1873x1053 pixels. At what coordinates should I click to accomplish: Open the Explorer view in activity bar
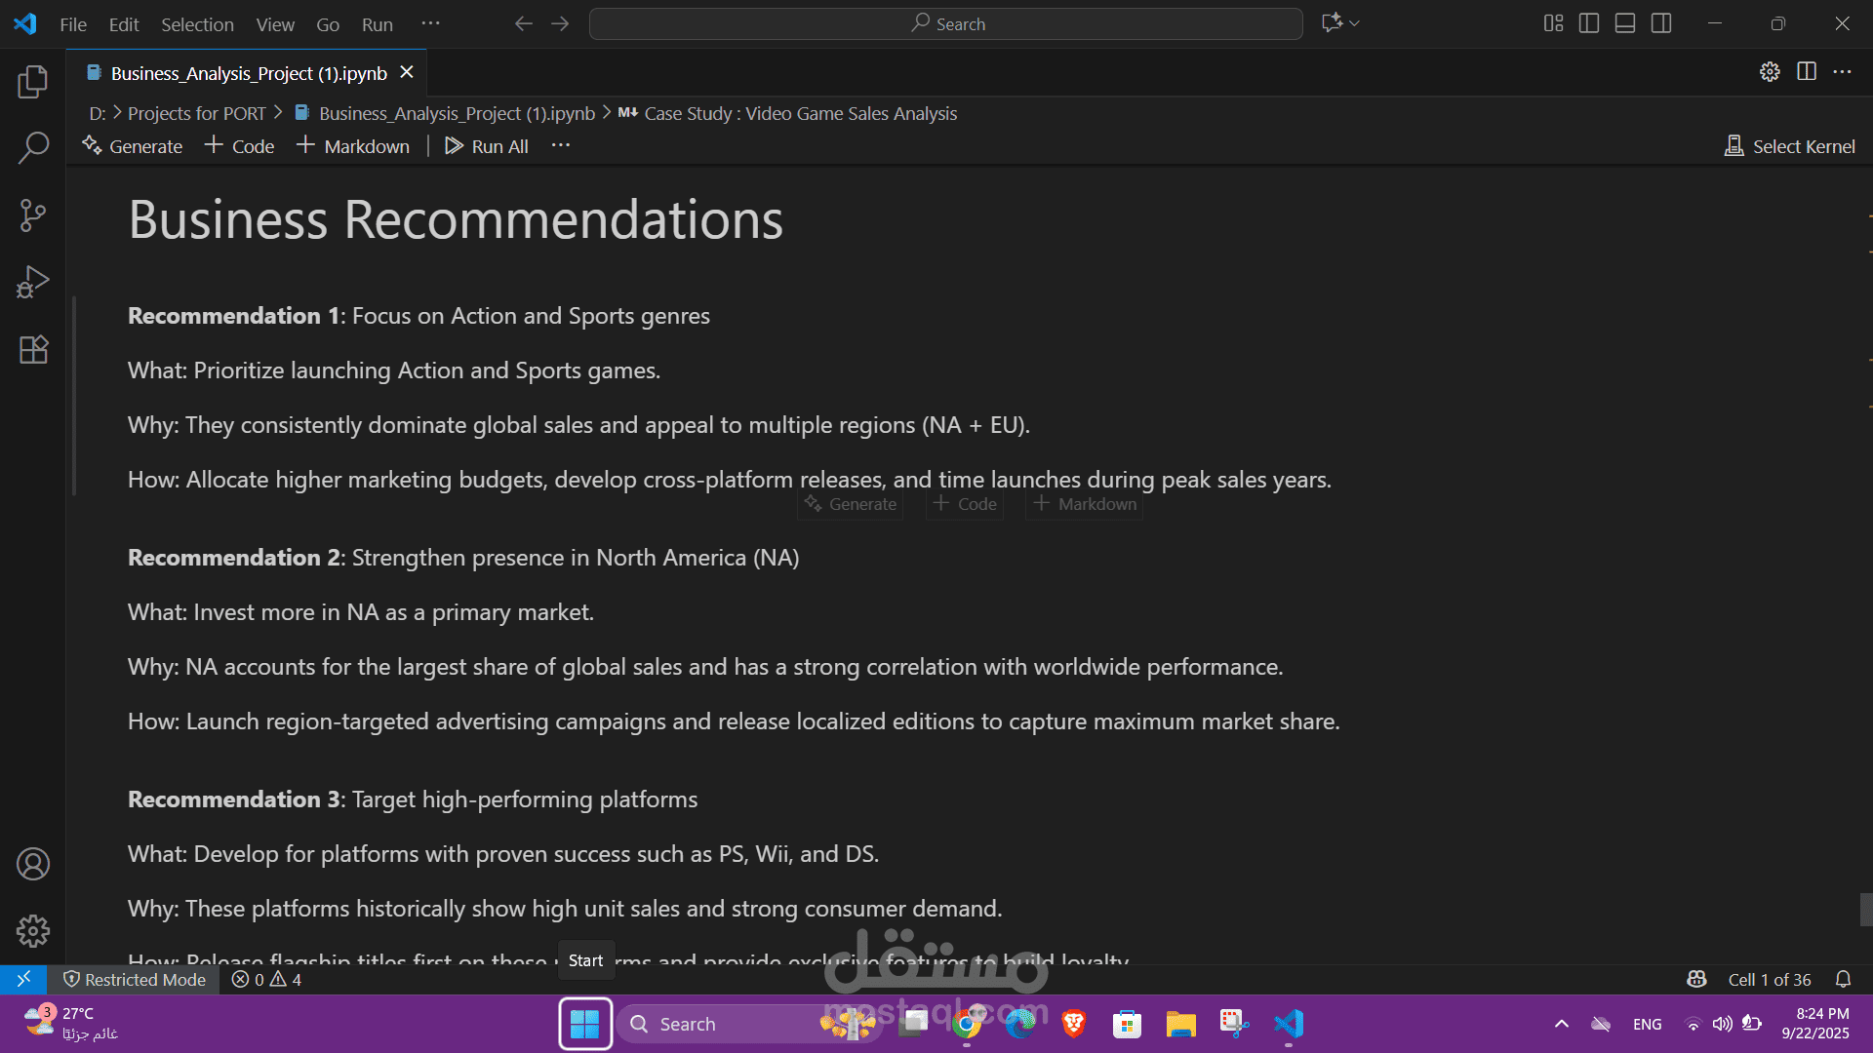coord(33,82)
